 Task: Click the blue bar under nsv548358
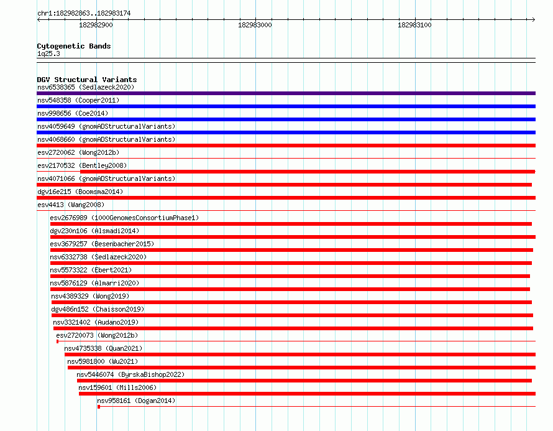click(x=286, y=106)
